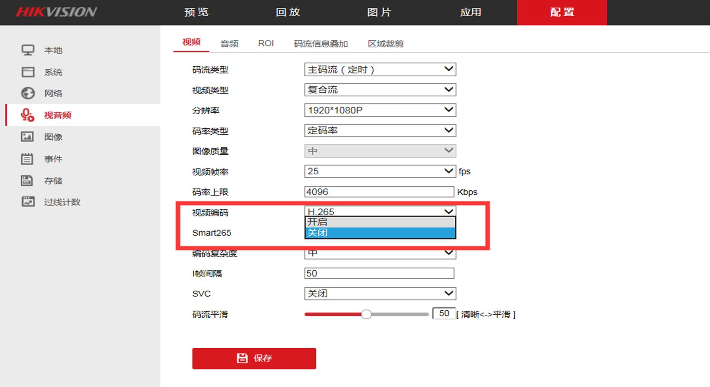Switch to the ROI tab
710x387 pixels.
click(266, 44)
